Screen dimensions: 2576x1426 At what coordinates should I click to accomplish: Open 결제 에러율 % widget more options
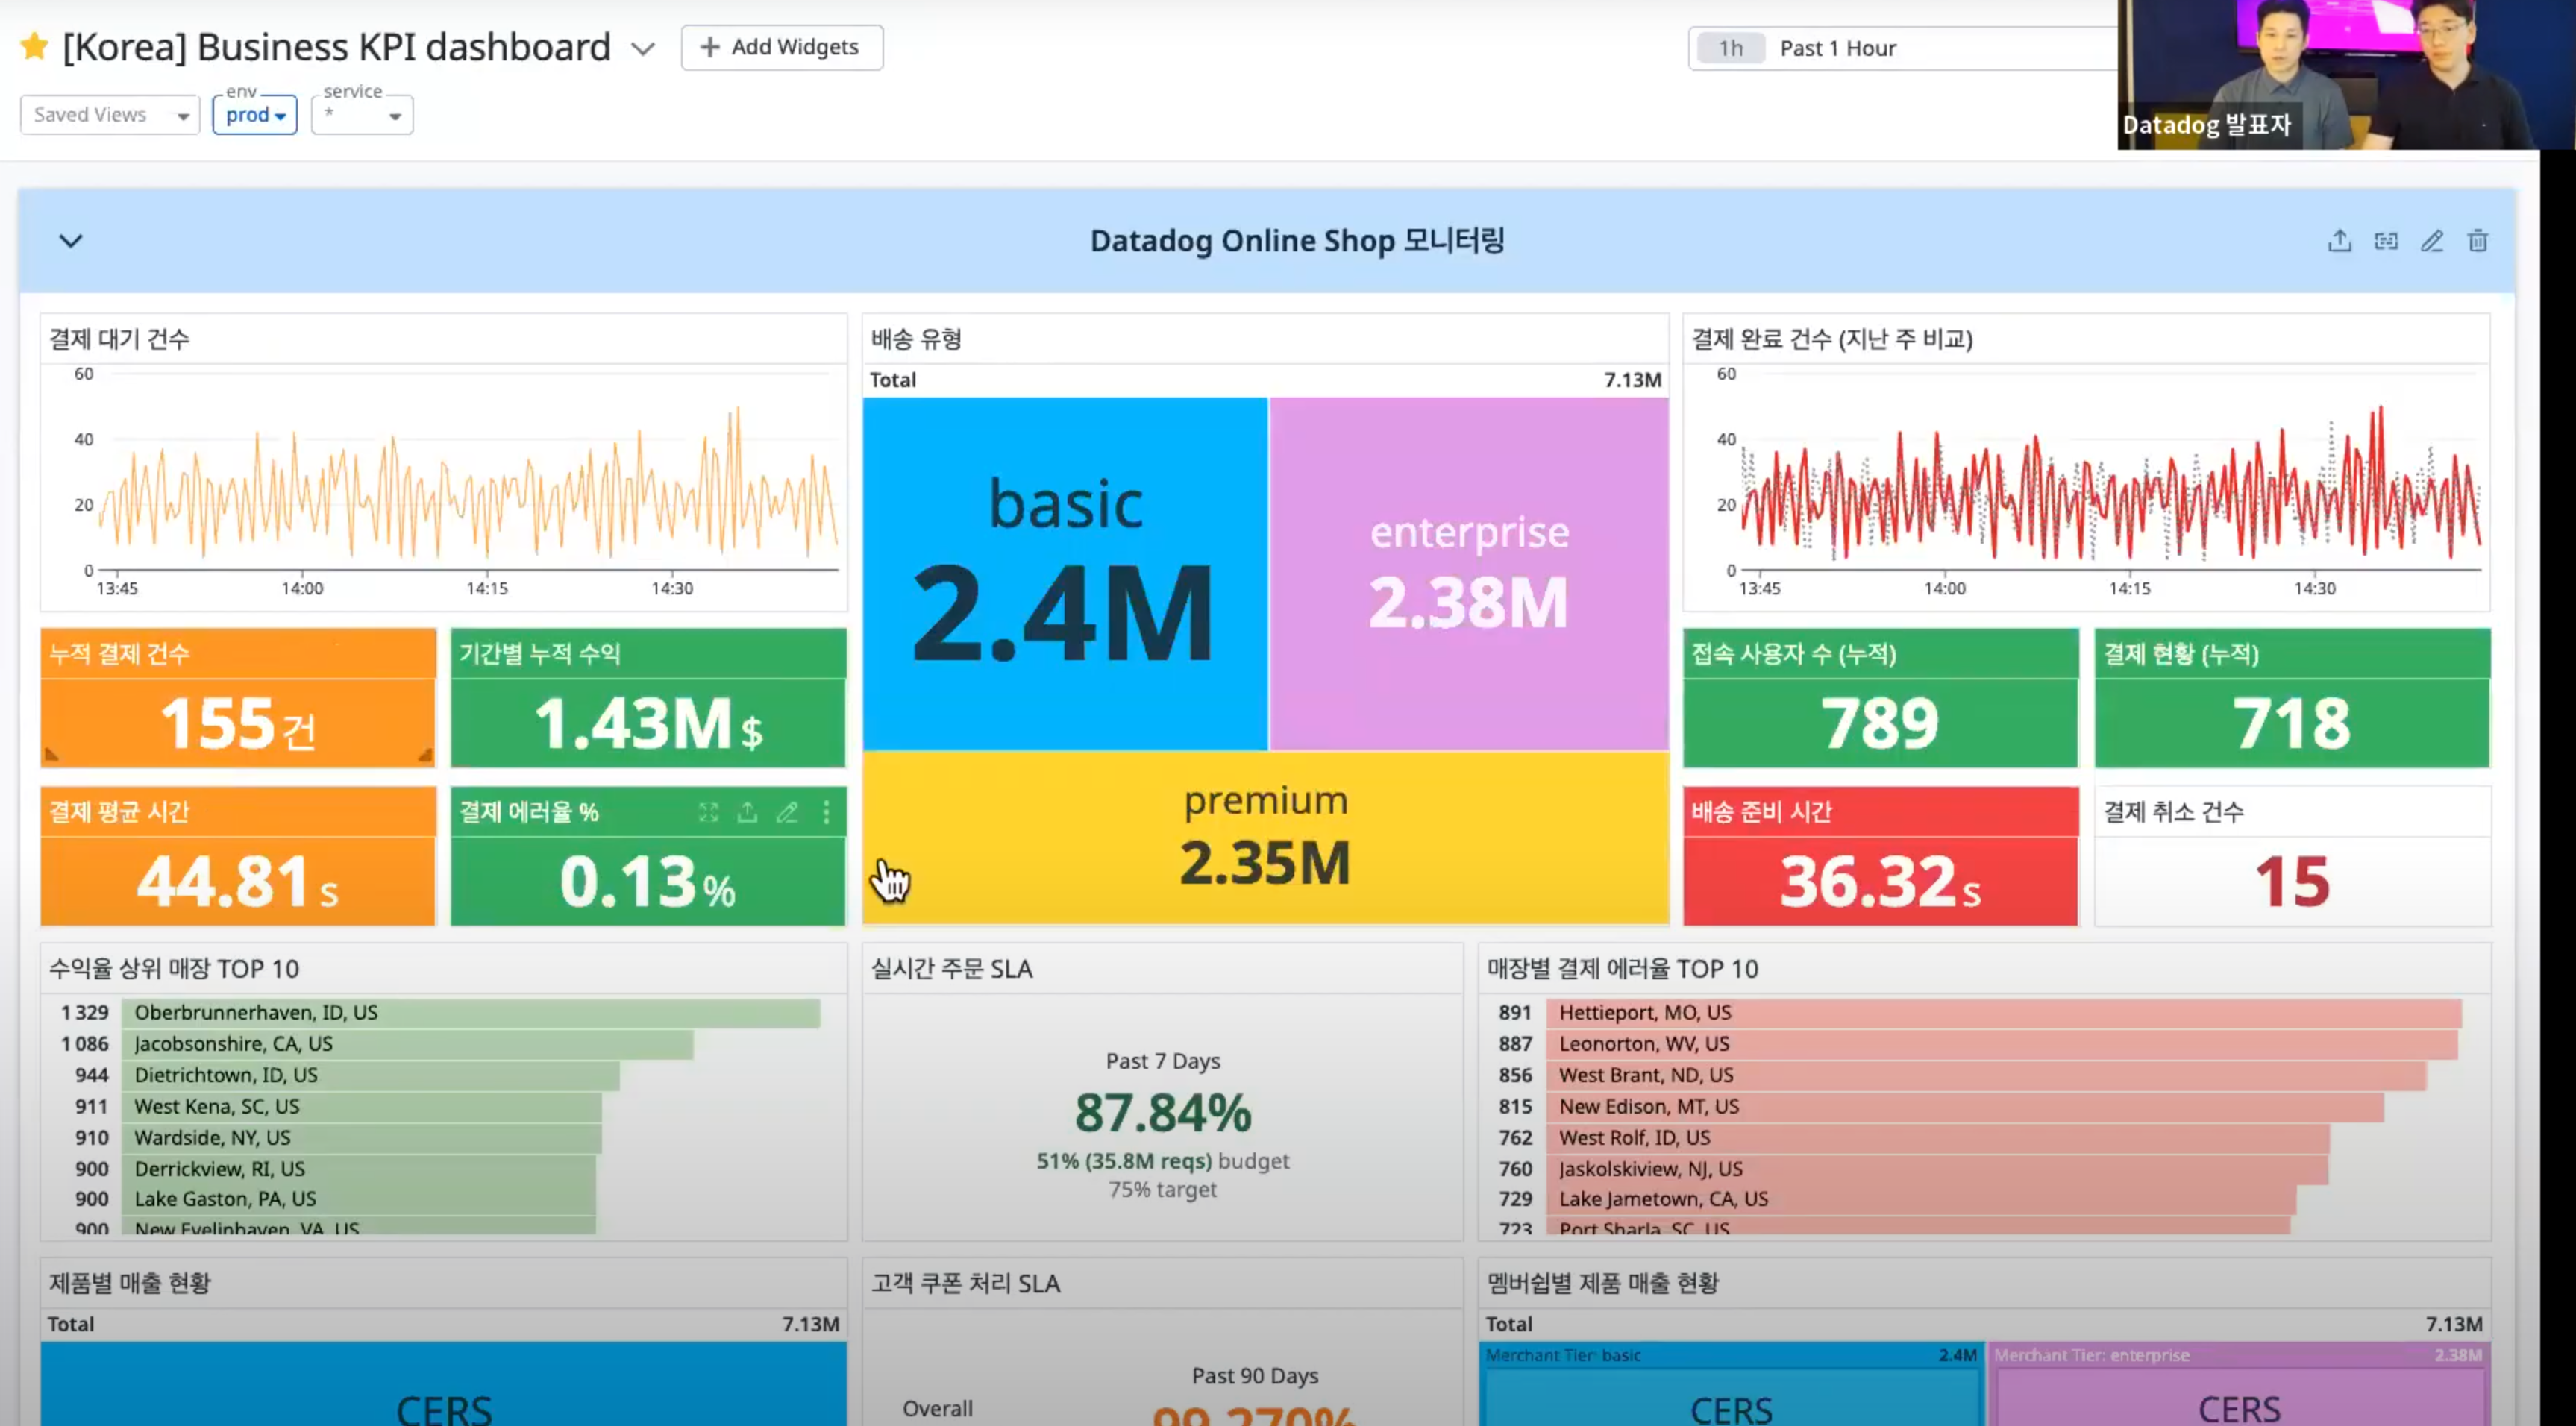[826, 812]
